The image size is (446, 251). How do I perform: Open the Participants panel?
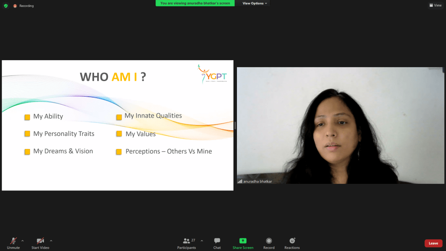(186, 243)
